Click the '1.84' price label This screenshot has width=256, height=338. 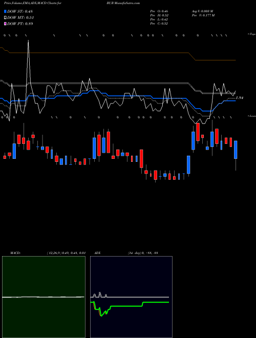click(x=240, y=98)
